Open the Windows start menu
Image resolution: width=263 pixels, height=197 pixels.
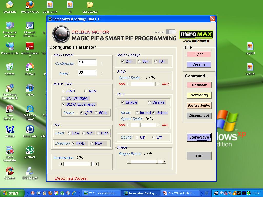tap(12, 193)
